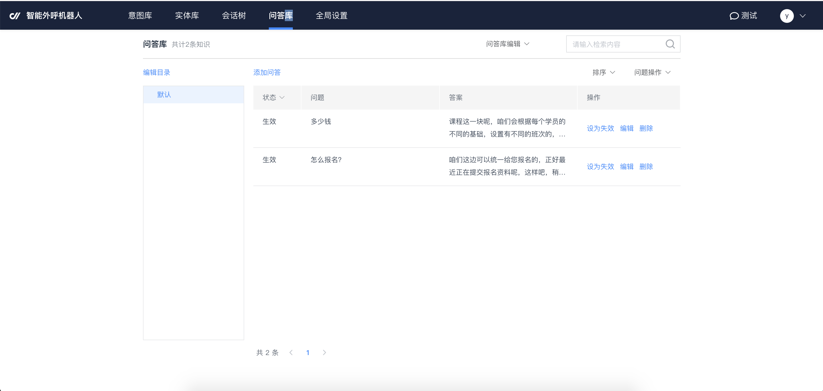Select the 问答库 tab
This screenshot has width=823, height=391.
(x=281, y=15)
